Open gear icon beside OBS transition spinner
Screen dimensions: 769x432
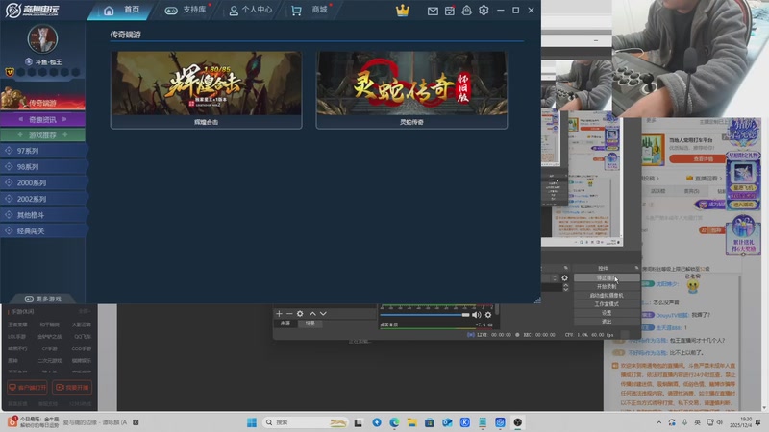pyautogui.click(x=564, y=278)
